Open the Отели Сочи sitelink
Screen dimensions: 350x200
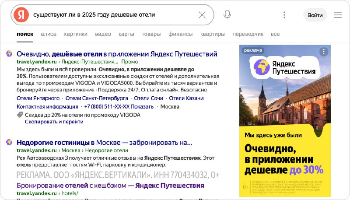coord(148,98)
